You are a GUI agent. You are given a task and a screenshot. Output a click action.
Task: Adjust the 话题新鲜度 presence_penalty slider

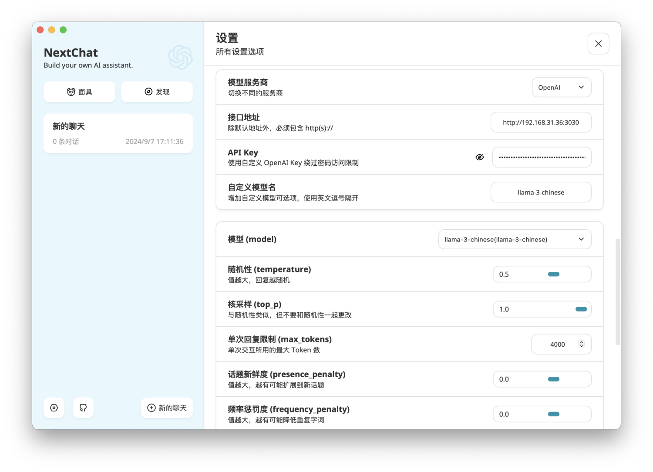click(x=553, y=379)
